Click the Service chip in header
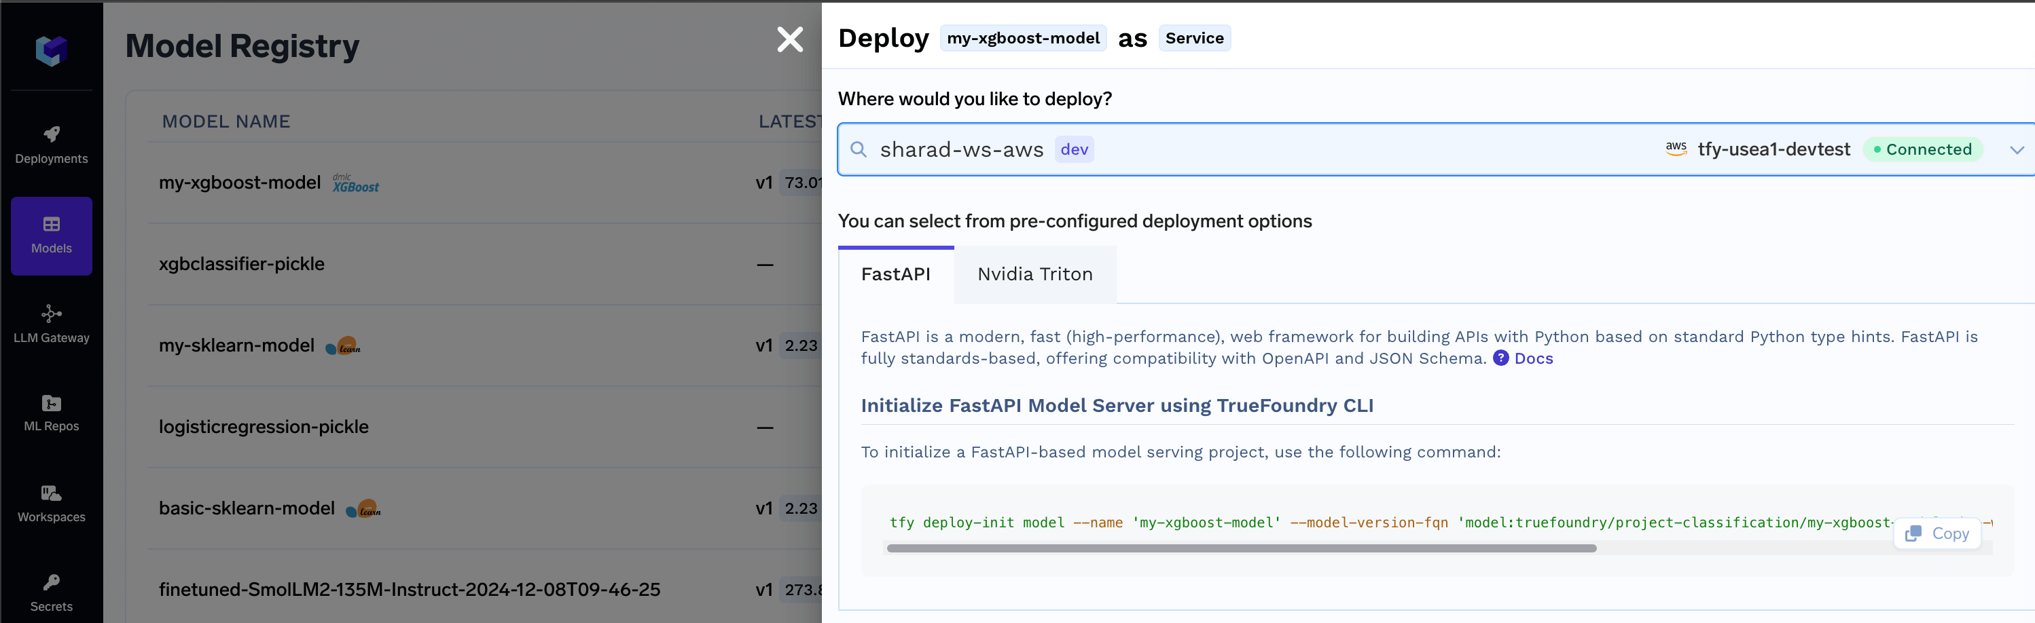The image size is (2035, 623). 1193,38
